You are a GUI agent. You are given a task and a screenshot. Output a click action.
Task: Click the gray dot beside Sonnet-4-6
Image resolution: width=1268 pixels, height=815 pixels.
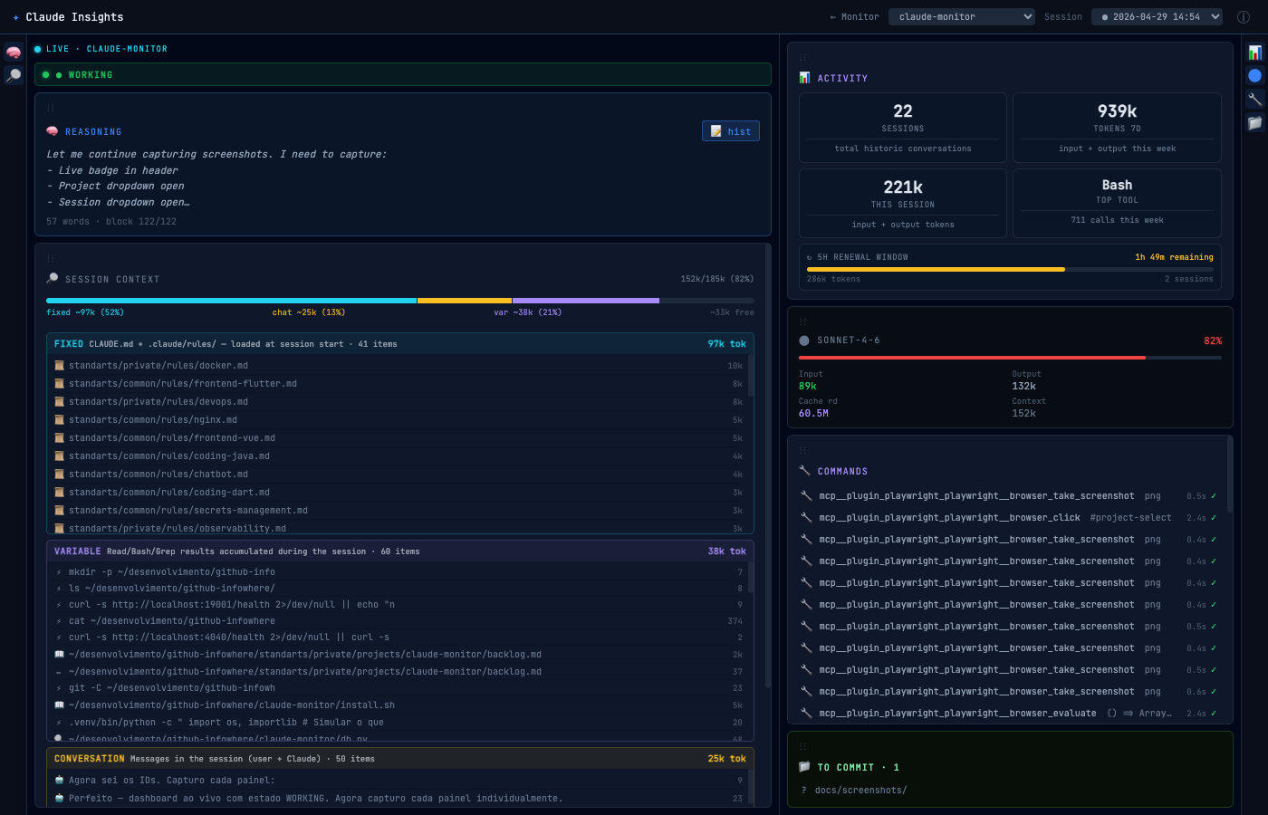pyautogui.click(x=804, y=340)
